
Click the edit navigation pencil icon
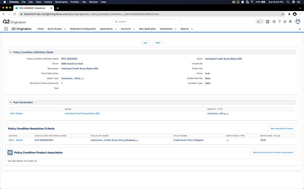[x=300, y=29]
